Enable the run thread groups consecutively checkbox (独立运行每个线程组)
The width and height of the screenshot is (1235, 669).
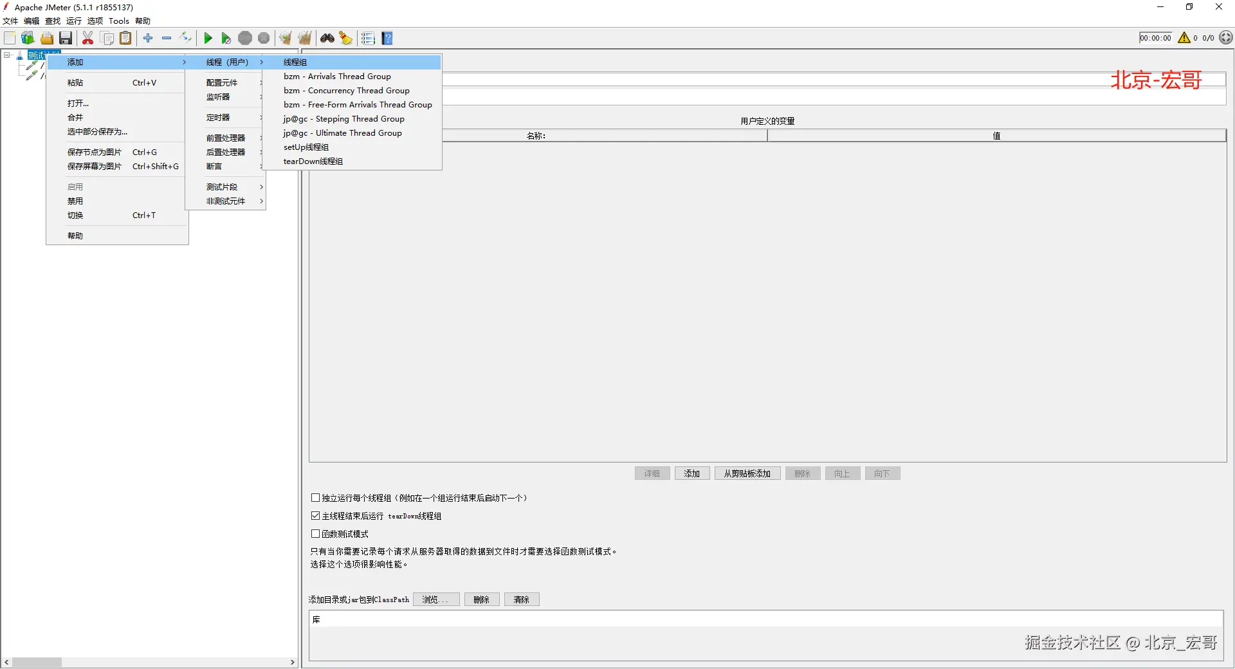(x=315, y=498)
